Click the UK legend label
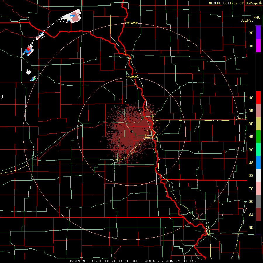 (x=251, y=46)
